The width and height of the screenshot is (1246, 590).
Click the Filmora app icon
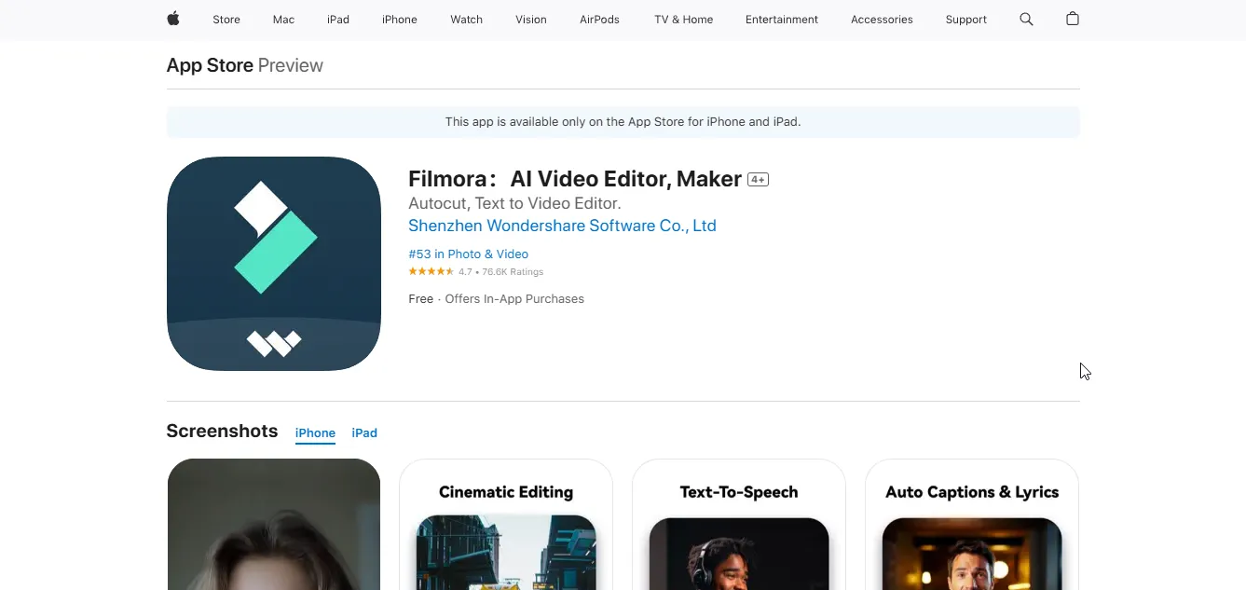coord(273,264)
